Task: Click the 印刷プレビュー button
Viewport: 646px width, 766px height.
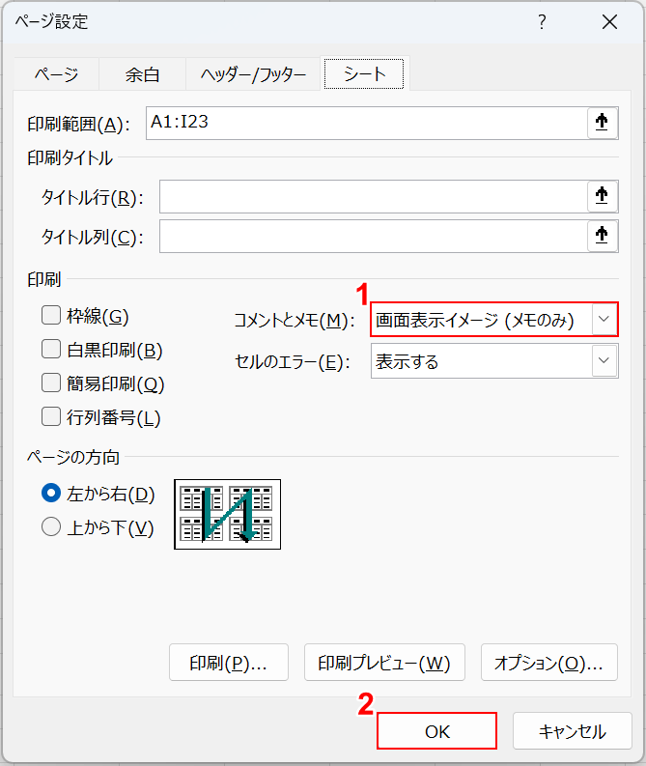Action: coord(384,664)
